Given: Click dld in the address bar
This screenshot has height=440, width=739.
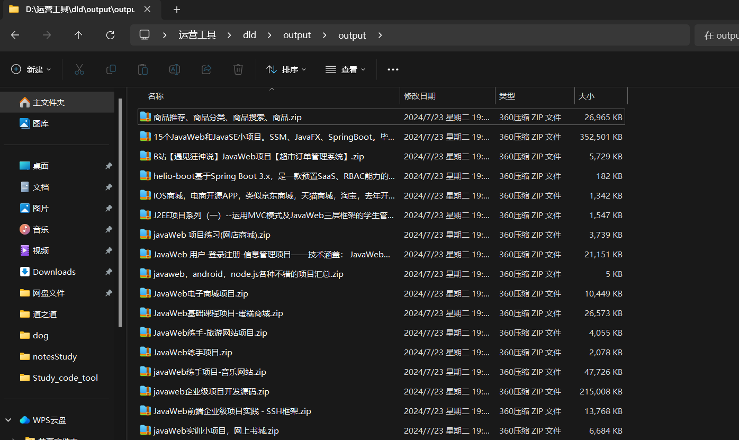Looking at the screenshot, I should tap(249, 35).
